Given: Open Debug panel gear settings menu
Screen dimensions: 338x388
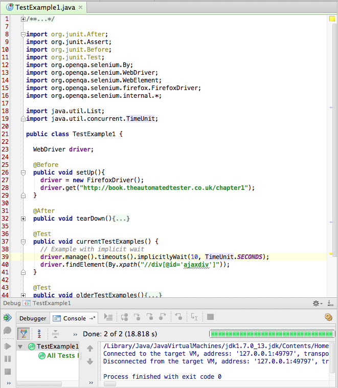Looking at the screenshot, I should [317, 303].
